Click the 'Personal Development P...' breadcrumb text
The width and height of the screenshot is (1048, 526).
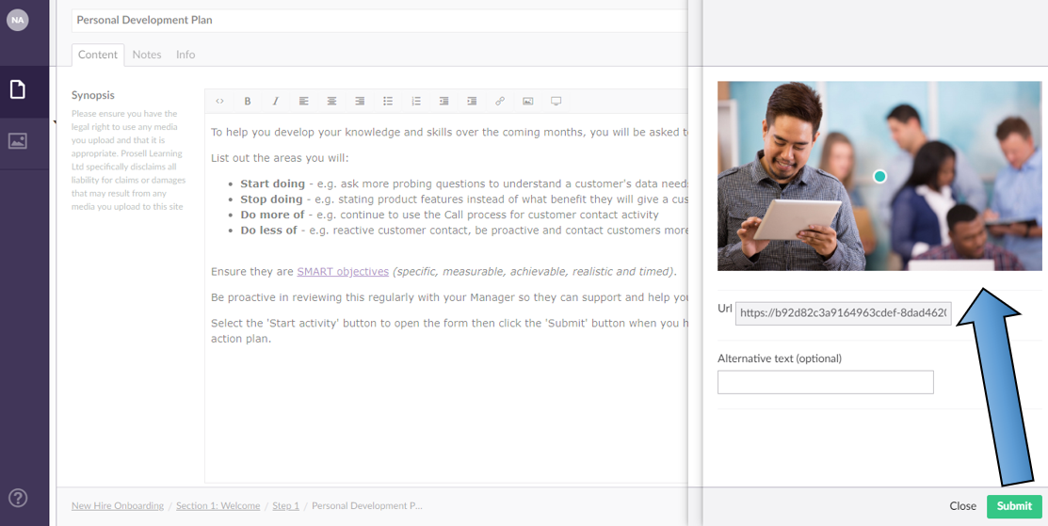tap(367, 506)
